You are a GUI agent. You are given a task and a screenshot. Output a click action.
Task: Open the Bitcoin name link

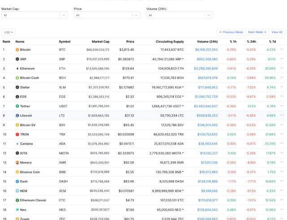[25, 50]
